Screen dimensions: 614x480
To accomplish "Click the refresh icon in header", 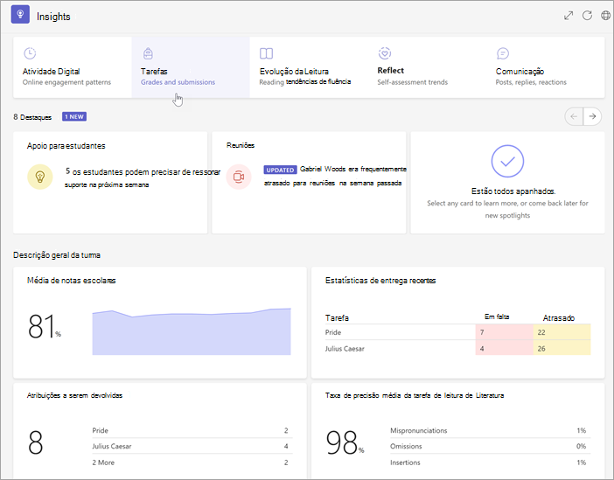I will [x=587, y=15].
